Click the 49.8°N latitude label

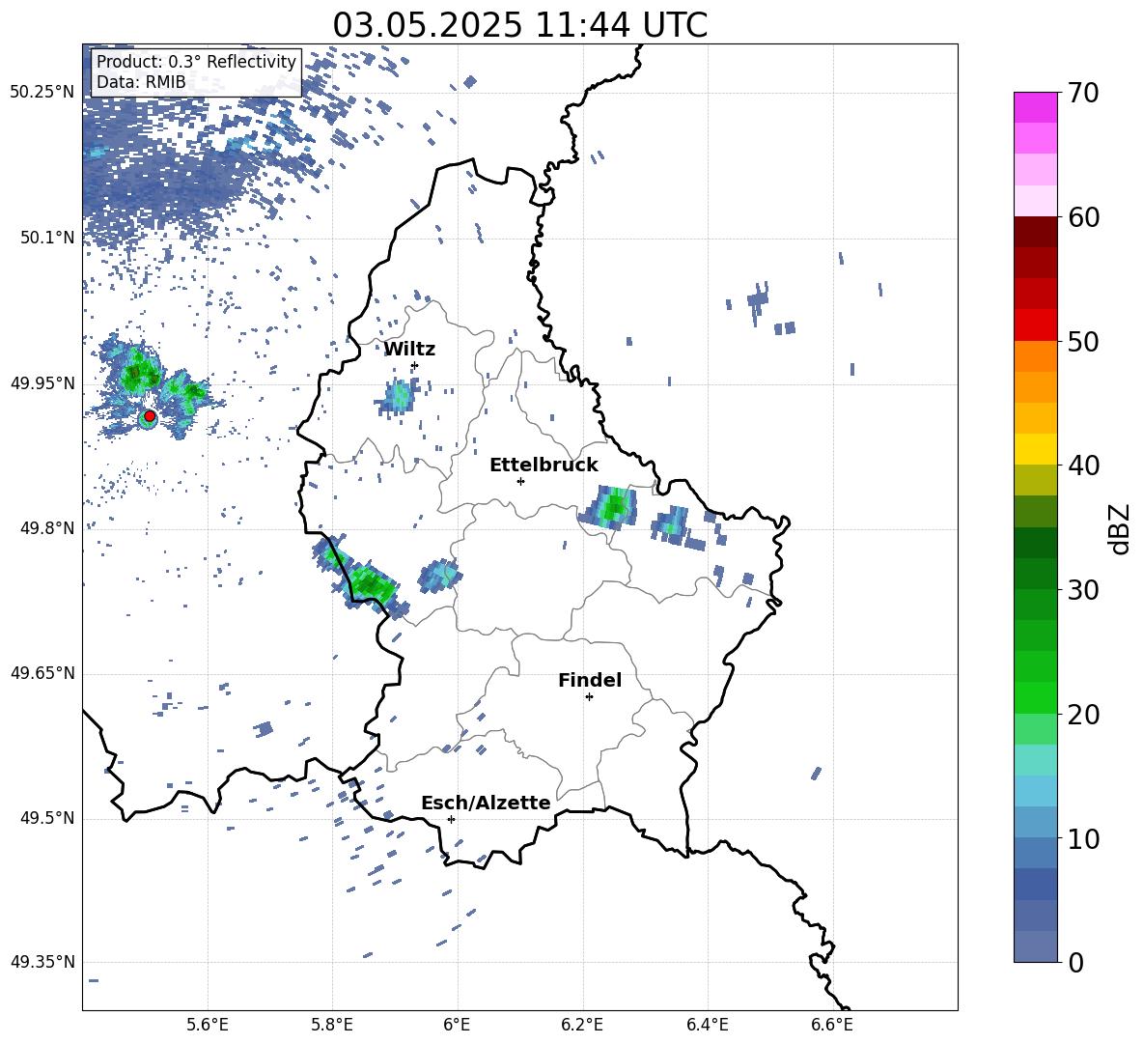point(47,528)
